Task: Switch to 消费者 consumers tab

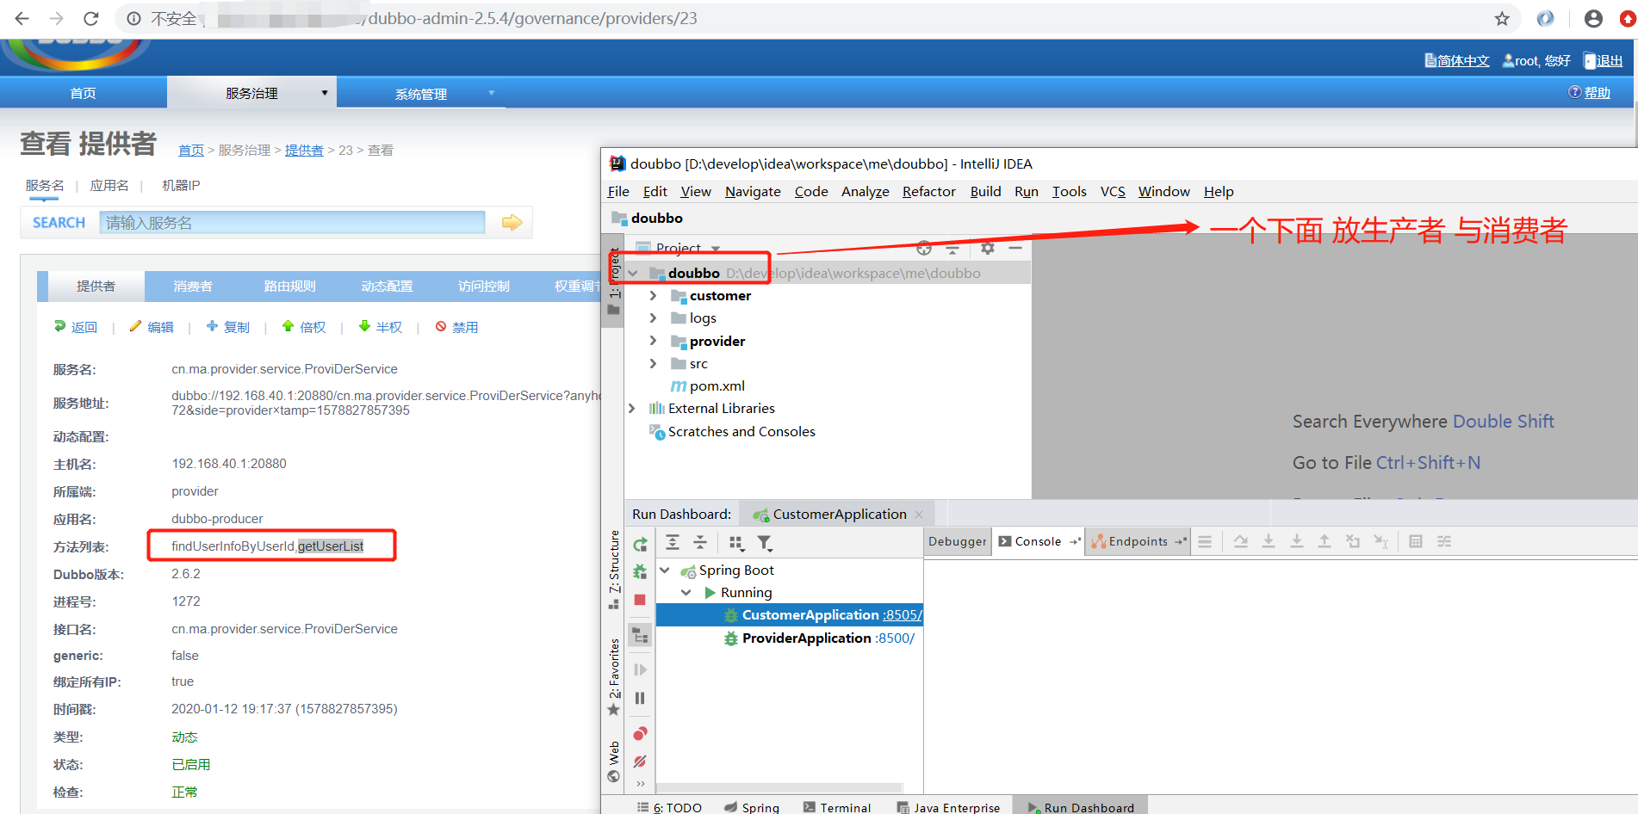Action: coord(193,286)
